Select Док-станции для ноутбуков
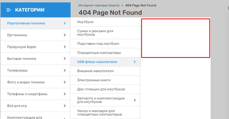The height and width of the screenshot is (119, 229). coord(101,89)
